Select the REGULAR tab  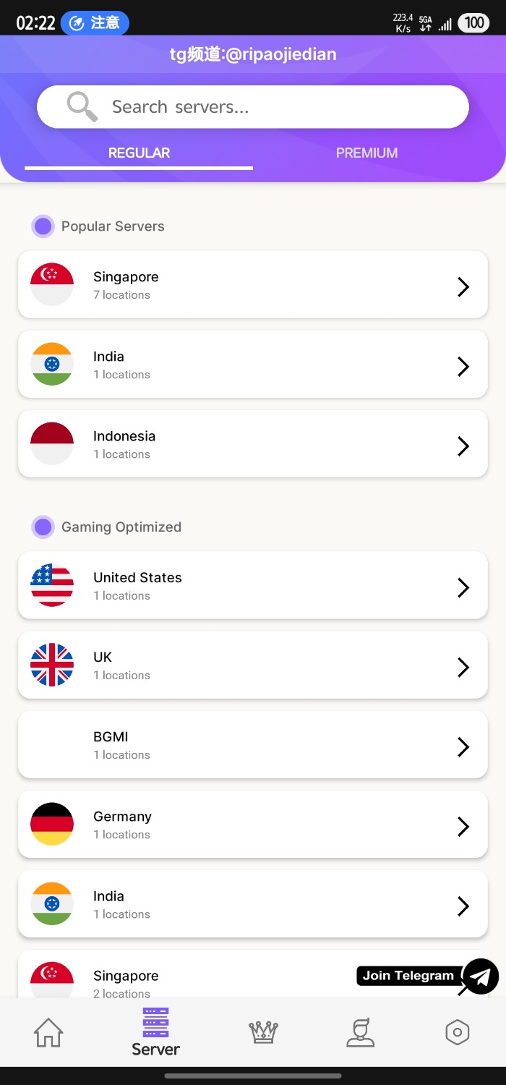139,153
